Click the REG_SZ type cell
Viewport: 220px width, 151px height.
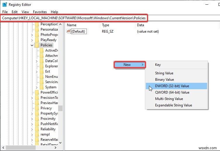click(108, 31)
